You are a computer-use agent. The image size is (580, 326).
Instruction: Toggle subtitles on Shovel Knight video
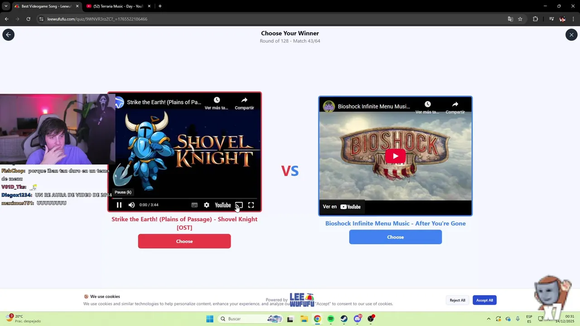pyautogui.click(x=194, y=205)
